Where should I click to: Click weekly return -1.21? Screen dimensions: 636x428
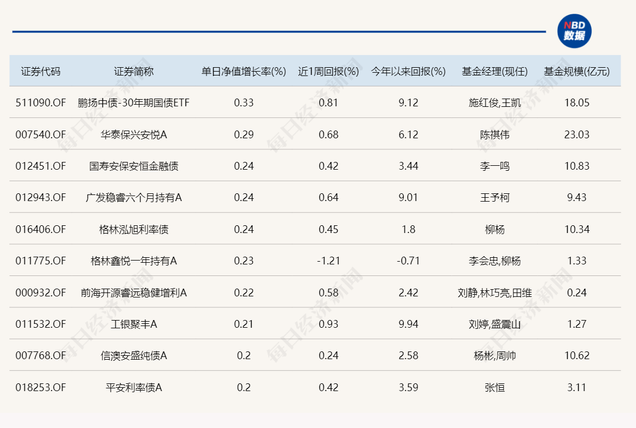pos(329,261)
